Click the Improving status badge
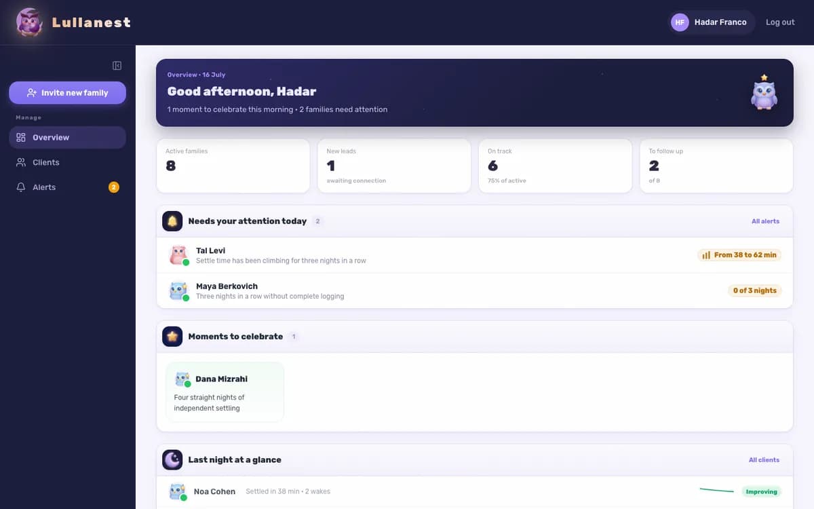This screenshot has height=509, width=814. [760, 492]
